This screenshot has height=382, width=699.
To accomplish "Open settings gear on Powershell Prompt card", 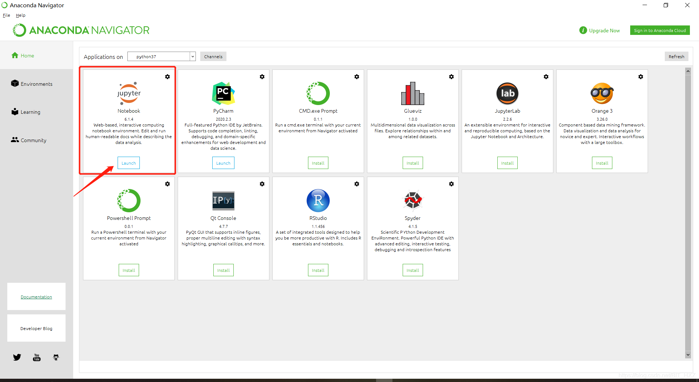I will click(x=167, y=184).
